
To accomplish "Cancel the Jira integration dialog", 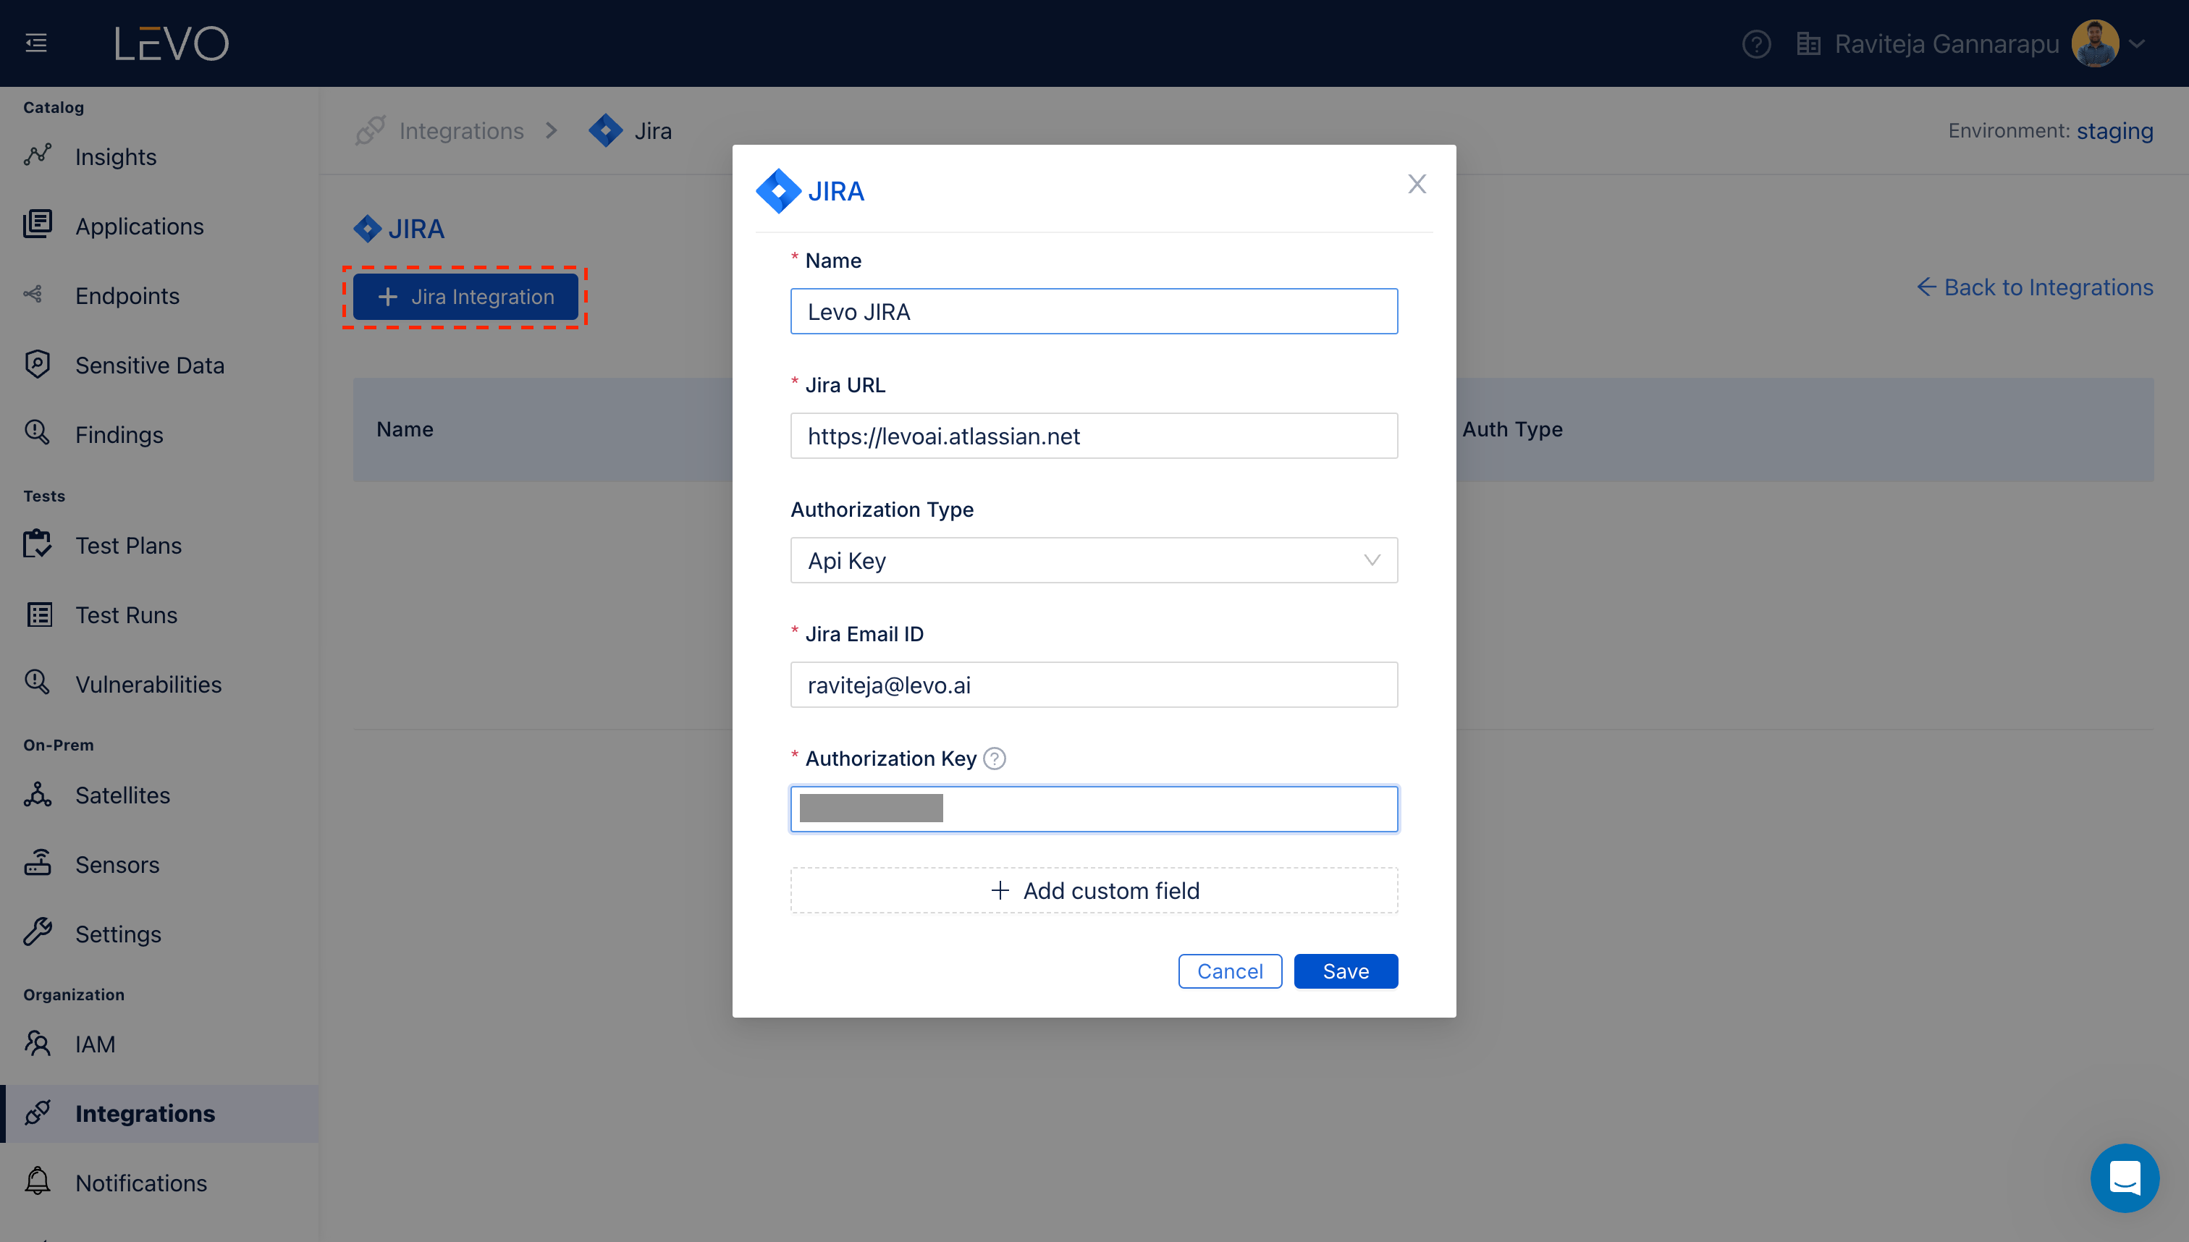I will click(1229, 971).
